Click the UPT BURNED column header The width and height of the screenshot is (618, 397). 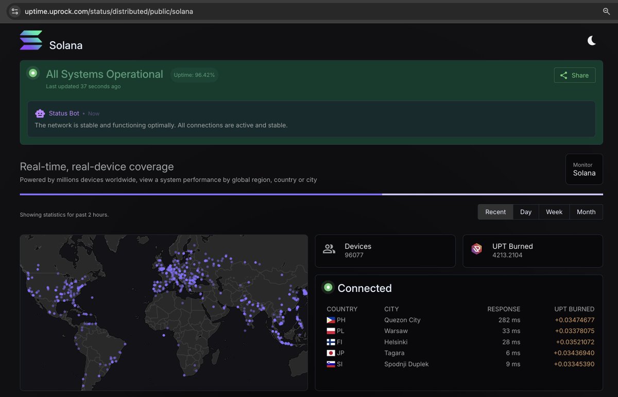(574, 309)
